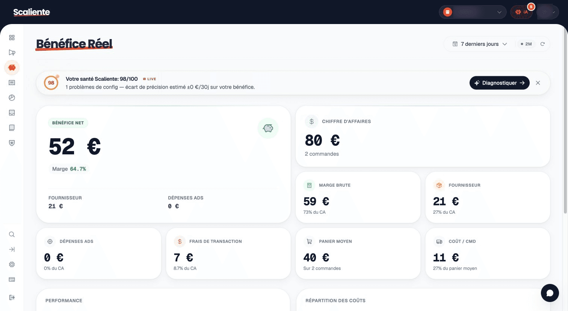Click the cart icon beside Panier Moyen
This screenshot has height=311, width=568.
click(x=310, y=242)
